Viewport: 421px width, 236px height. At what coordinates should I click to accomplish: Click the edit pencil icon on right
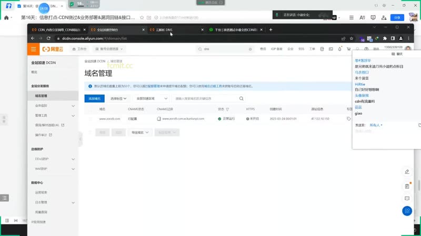point(407,172)
